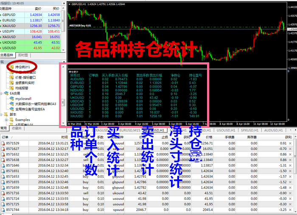Screen dimensions: 297x215
Task: Click the 全局持仓盈亏监控EA advisor icon
Action: [12, 109]
